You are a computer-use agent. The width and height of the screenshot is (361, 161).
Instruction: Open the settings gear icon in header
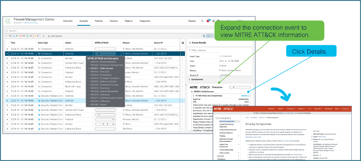click(214, 21)
